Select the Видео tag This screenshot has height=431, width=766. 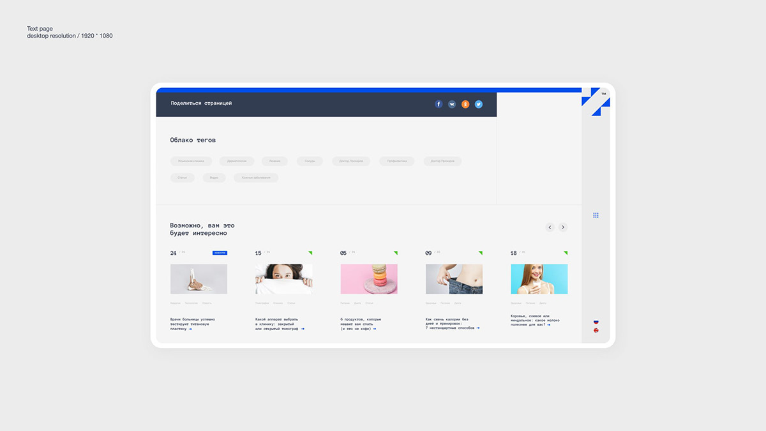pyautogui.click(x=214, y=178)
